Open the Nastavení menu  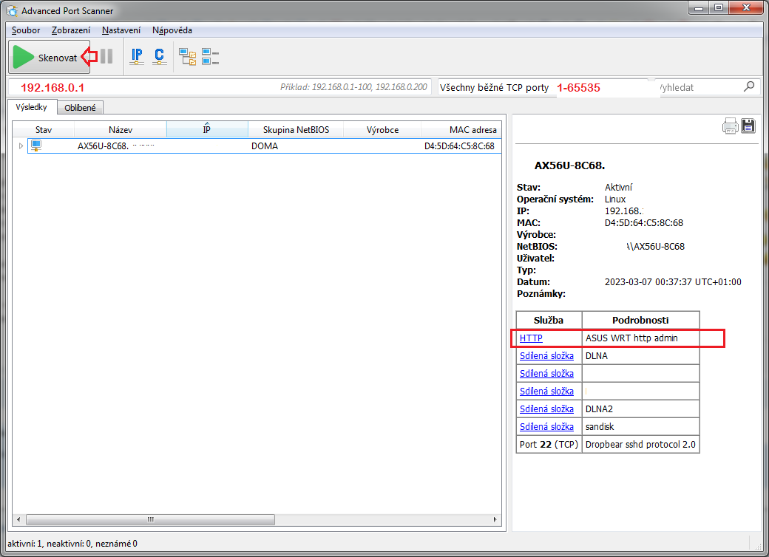point(122,30)
